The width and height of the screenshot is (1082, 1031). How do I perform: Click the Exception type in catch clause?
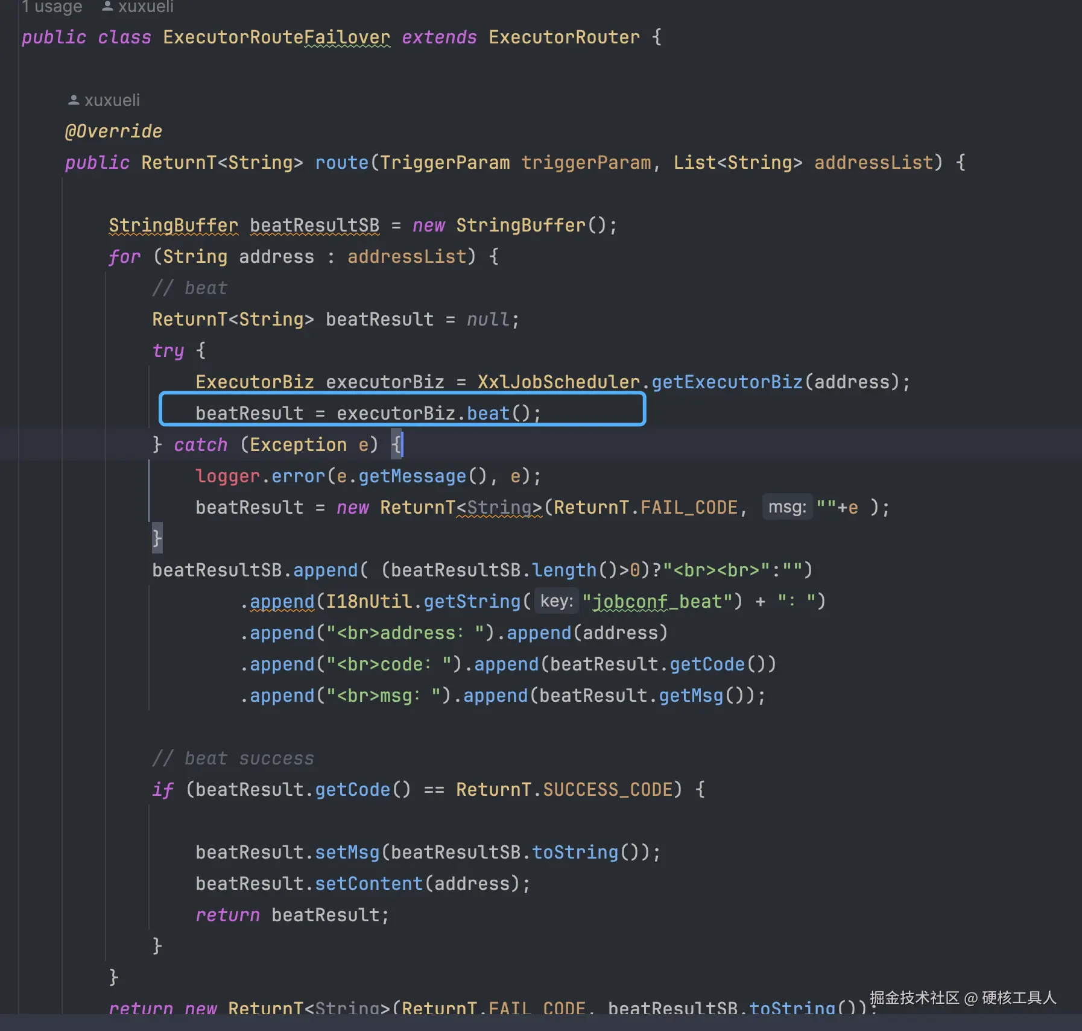(298, 445)
